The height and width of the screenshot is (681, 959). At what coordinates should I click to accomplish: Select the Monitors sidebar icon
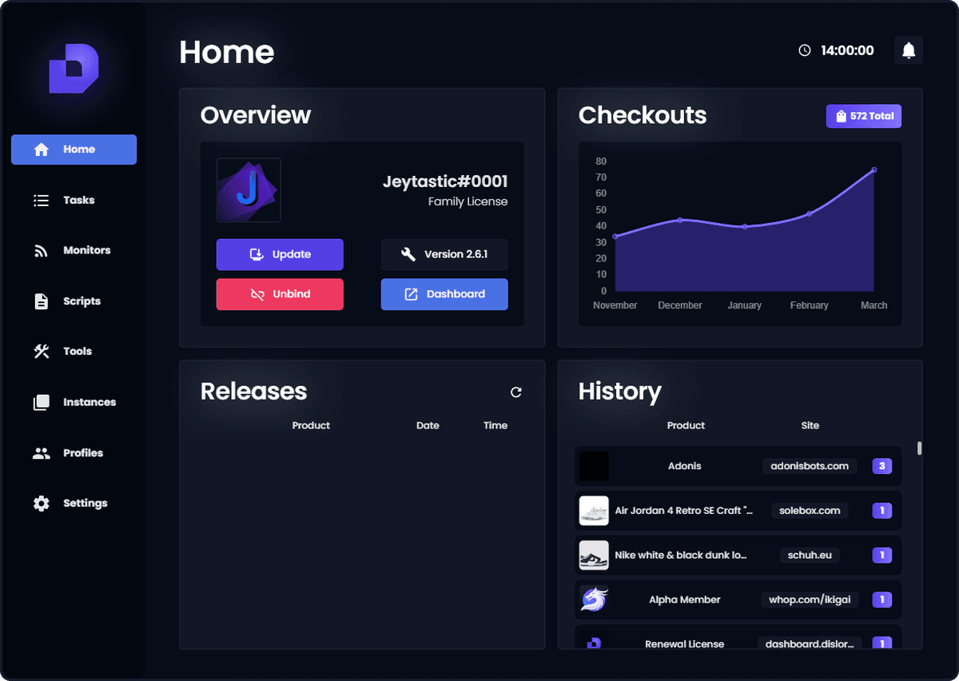41,250
